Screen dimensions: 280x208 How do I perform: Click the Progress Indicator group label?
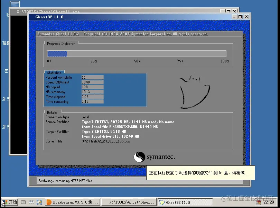[61, 44]
